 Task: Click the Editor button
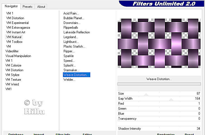point(87,134)
